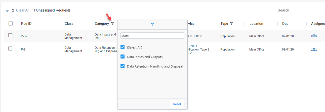Click assignee group icon for P-8

click(x=314, y=49)
